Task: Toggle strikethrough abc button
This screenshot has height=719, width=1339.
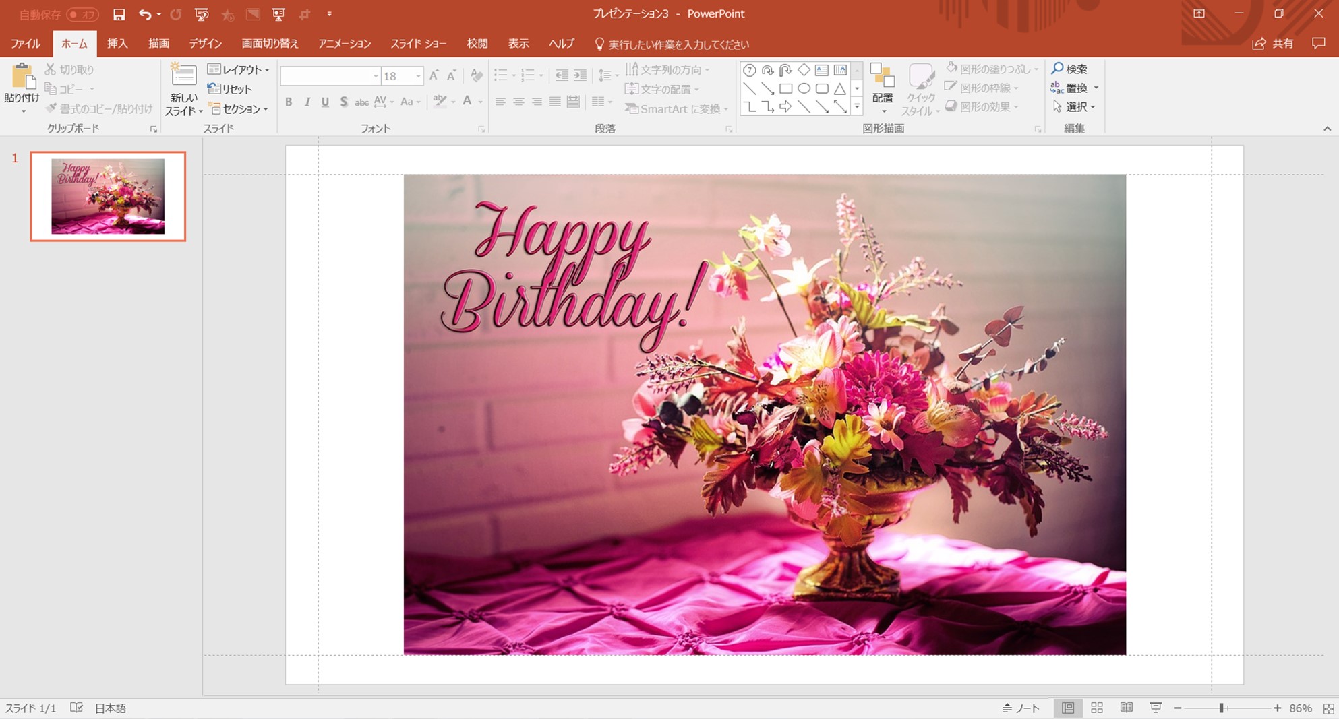Action: (361, 102)
